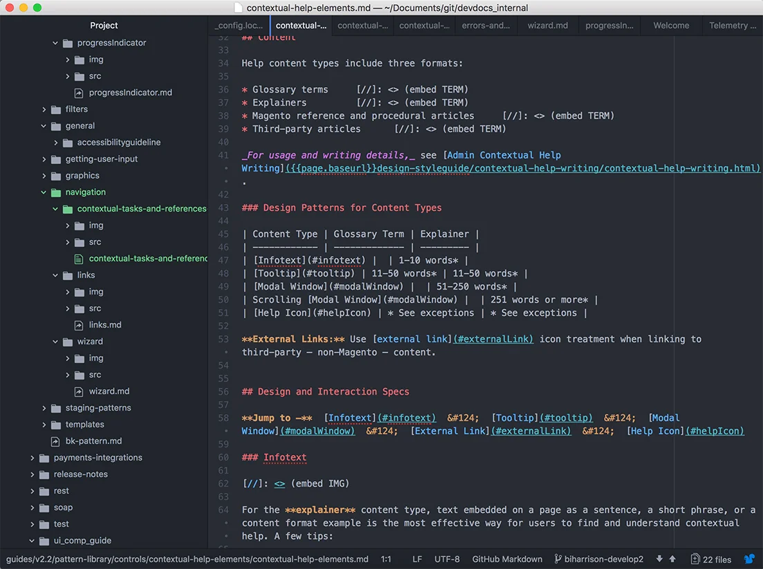Image resolution: width=763 pixels, height=569 pixels.
Task: Open the GitHub Markdown grammar selector
Action: (x=507, y=559)
